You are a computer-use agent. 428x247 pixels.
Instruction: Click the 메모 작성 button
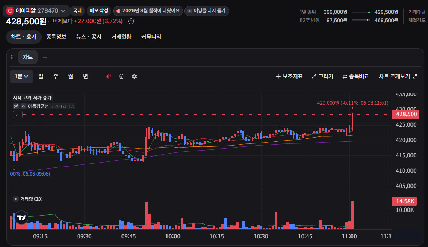(x=99, y=11)
